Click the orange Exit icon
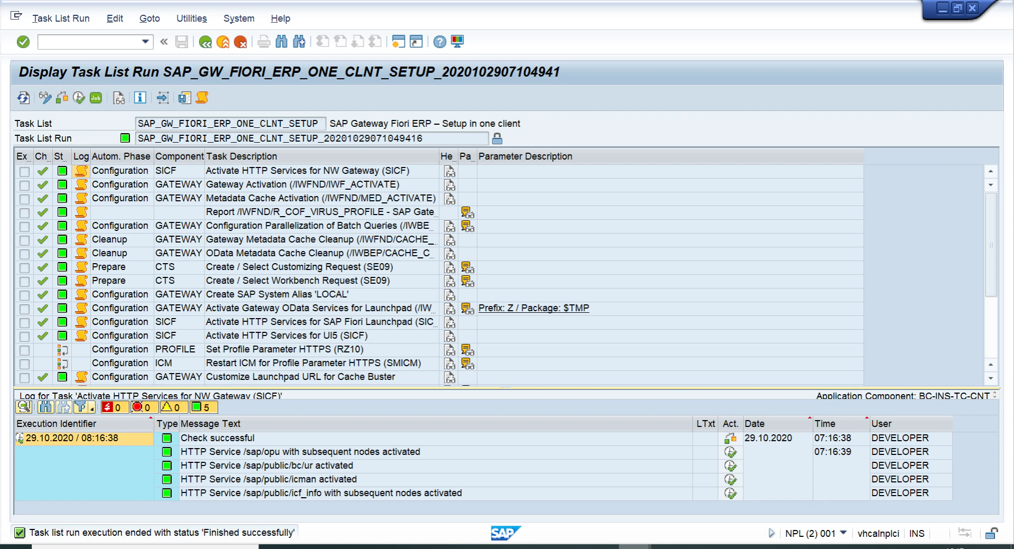 click(x=223, y=42)
